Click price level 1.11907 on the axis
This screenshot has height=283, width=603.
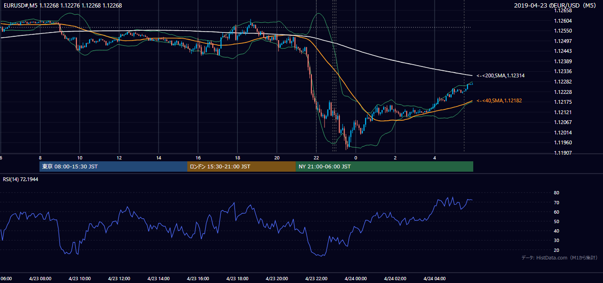[x=562, y=153]
